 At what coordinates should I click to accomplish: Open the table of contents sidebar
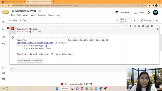point(3,22)
